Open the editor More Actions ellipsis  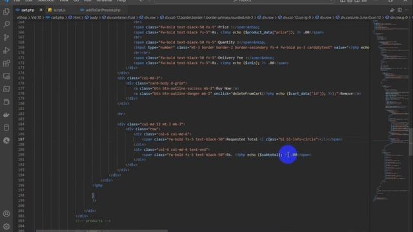click(407, 10)
